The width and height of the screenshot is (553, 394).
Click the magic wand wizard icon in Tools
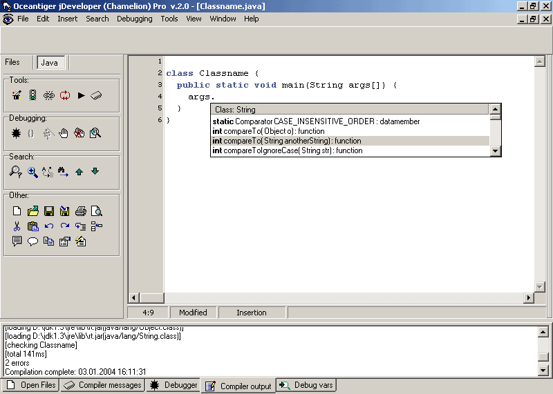coord(17,95)
